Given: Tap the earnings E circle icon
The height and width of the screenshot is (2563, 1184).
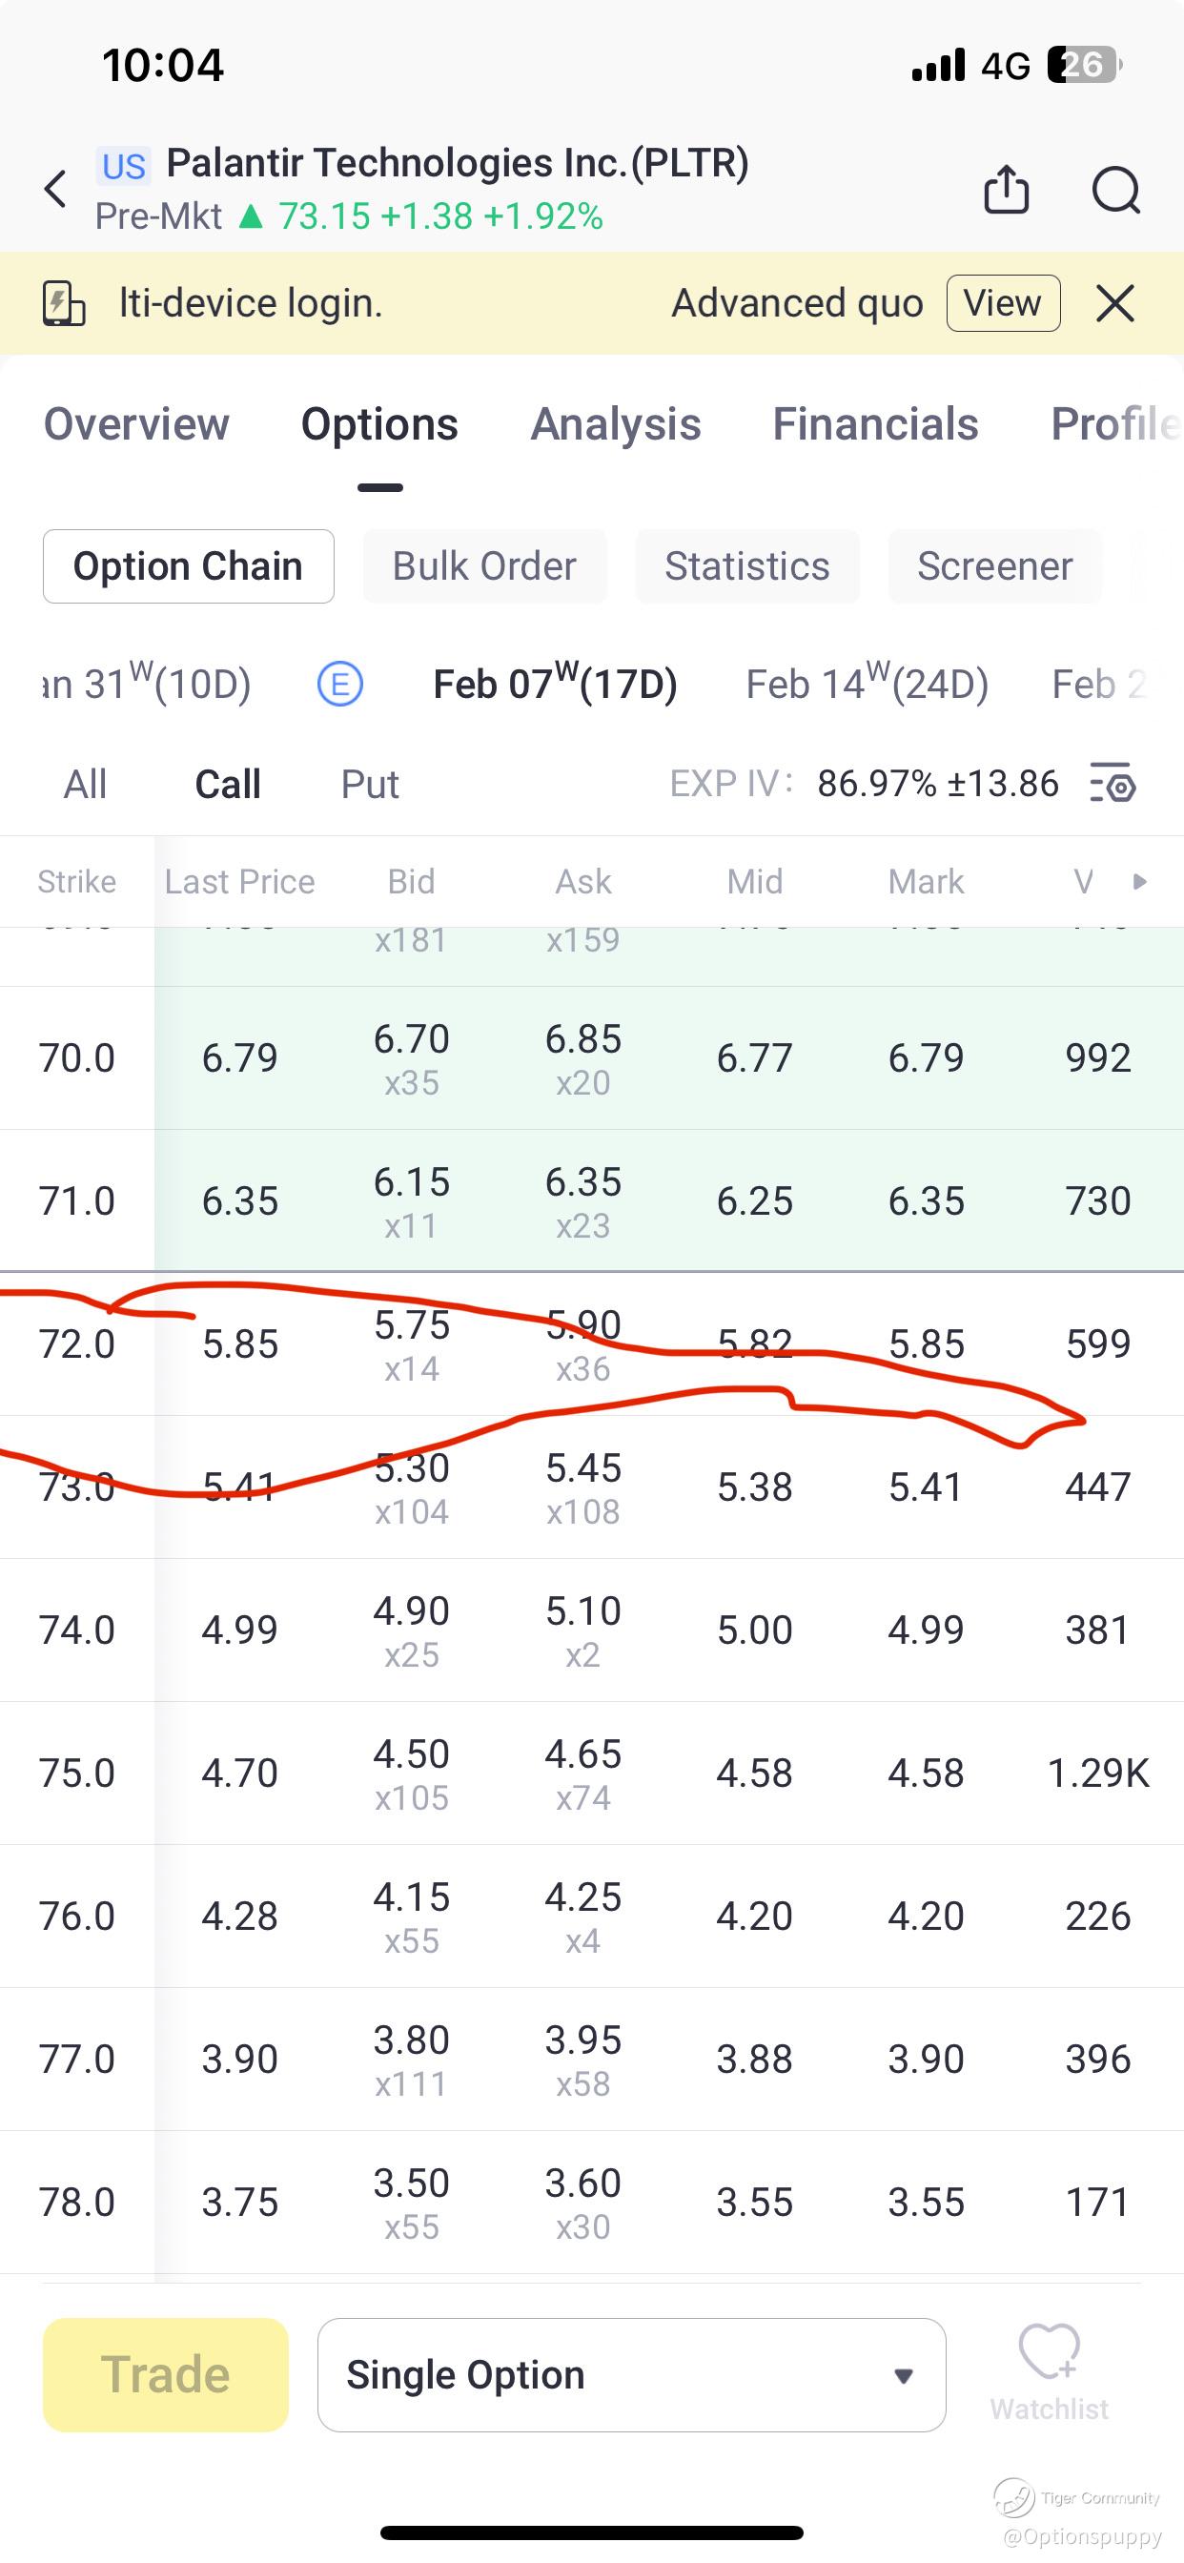Looking at the screenshot, I should point(340,685).
